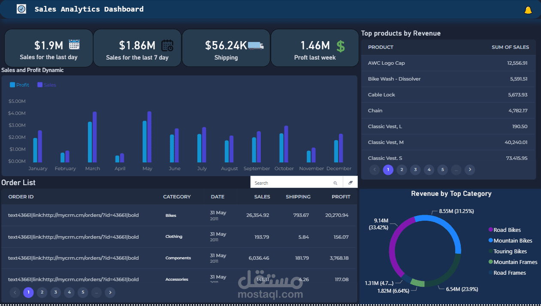Go to page 3 of products table
Screen dimensions: 541x306
[415, 170]
